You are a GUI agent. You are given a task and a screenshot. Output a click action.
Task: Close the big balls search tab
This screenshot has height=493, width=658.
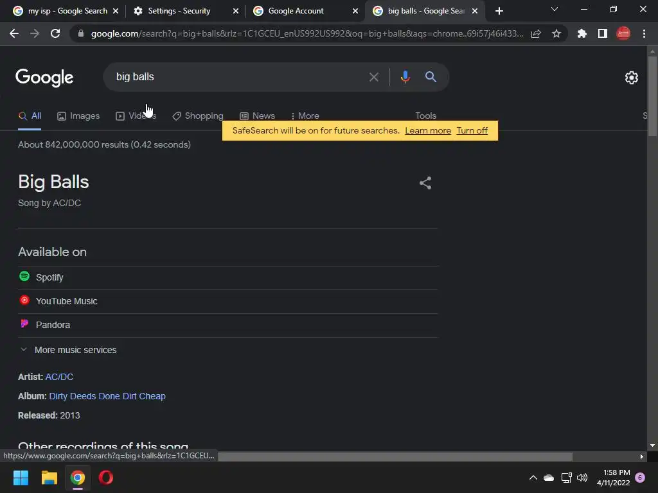(475, 11)
